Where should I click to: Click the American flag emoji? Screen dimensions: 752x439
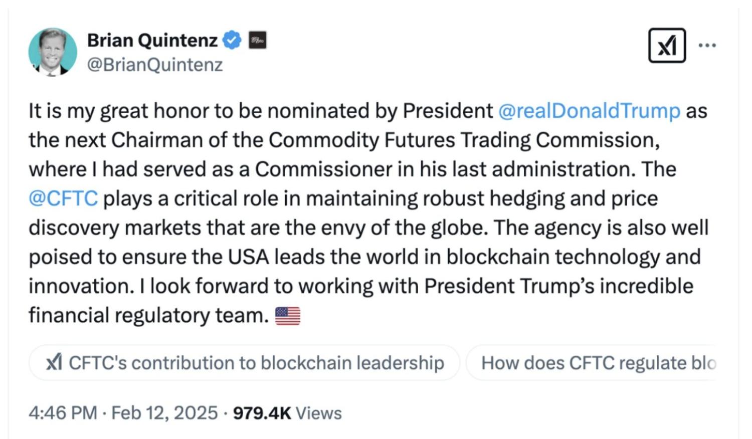click(x=288, y=316)
